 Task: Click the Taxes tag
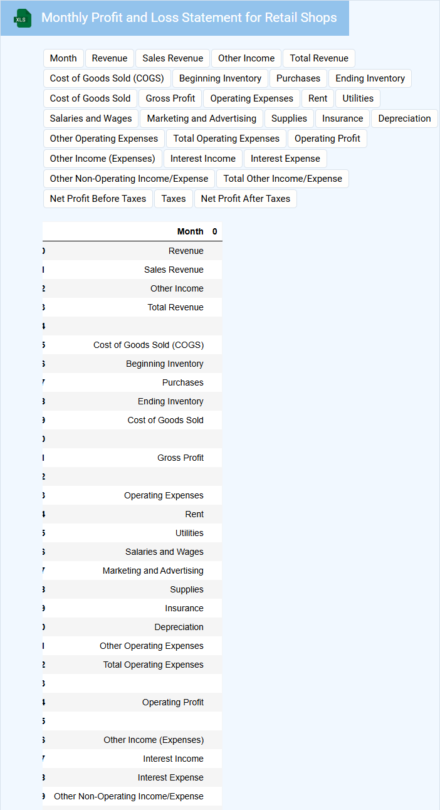[173, 199]
